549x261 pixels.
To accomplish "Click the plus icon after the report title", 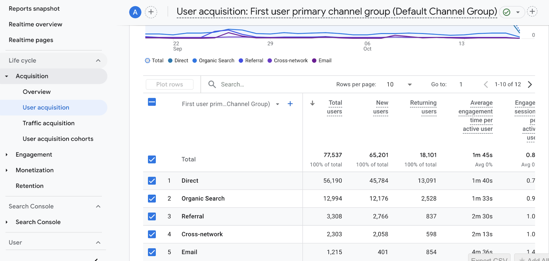I will tap(532, 12).
